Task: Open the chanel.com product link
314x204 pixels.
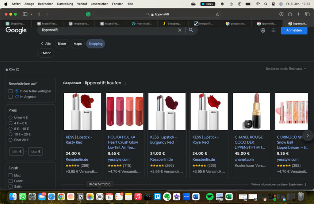Action: tap(244, 159)
